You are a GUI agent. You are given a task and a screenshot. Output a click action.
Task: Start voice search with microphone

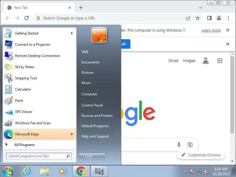pyautogui.click(x=179, y=145)
